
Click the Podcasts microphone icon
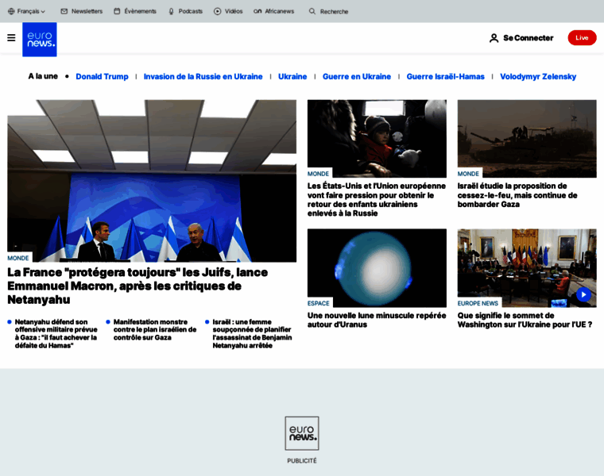tap(172, 12)
